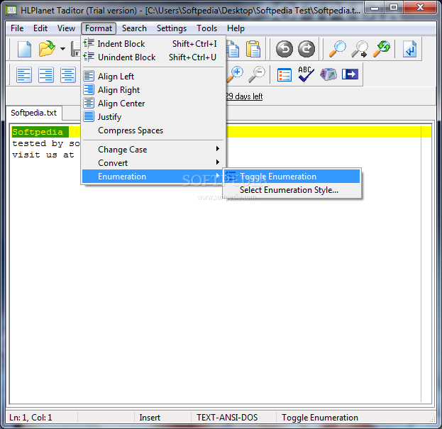Click the highlighted 'Softpedia' text line
The height and width of the screenshot is (429, 442).
pos(38,132)
